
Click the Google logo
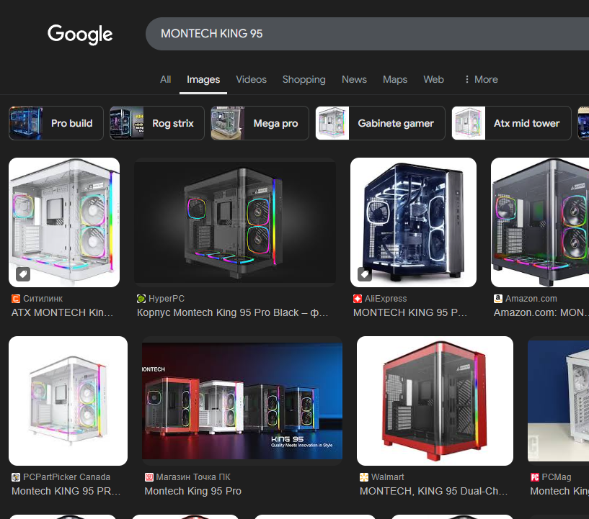pyautogui.click(x=80, y=34)
